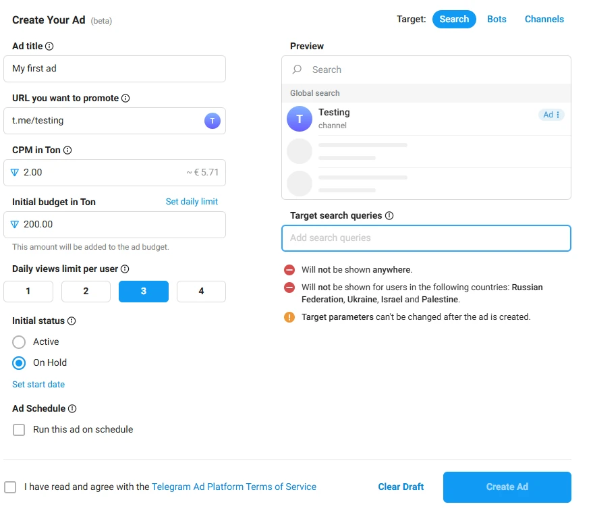This screenshot has height=521, width=593.
Task: Click the Ton symbol in the budget field
Action: (x=14, y=224)
